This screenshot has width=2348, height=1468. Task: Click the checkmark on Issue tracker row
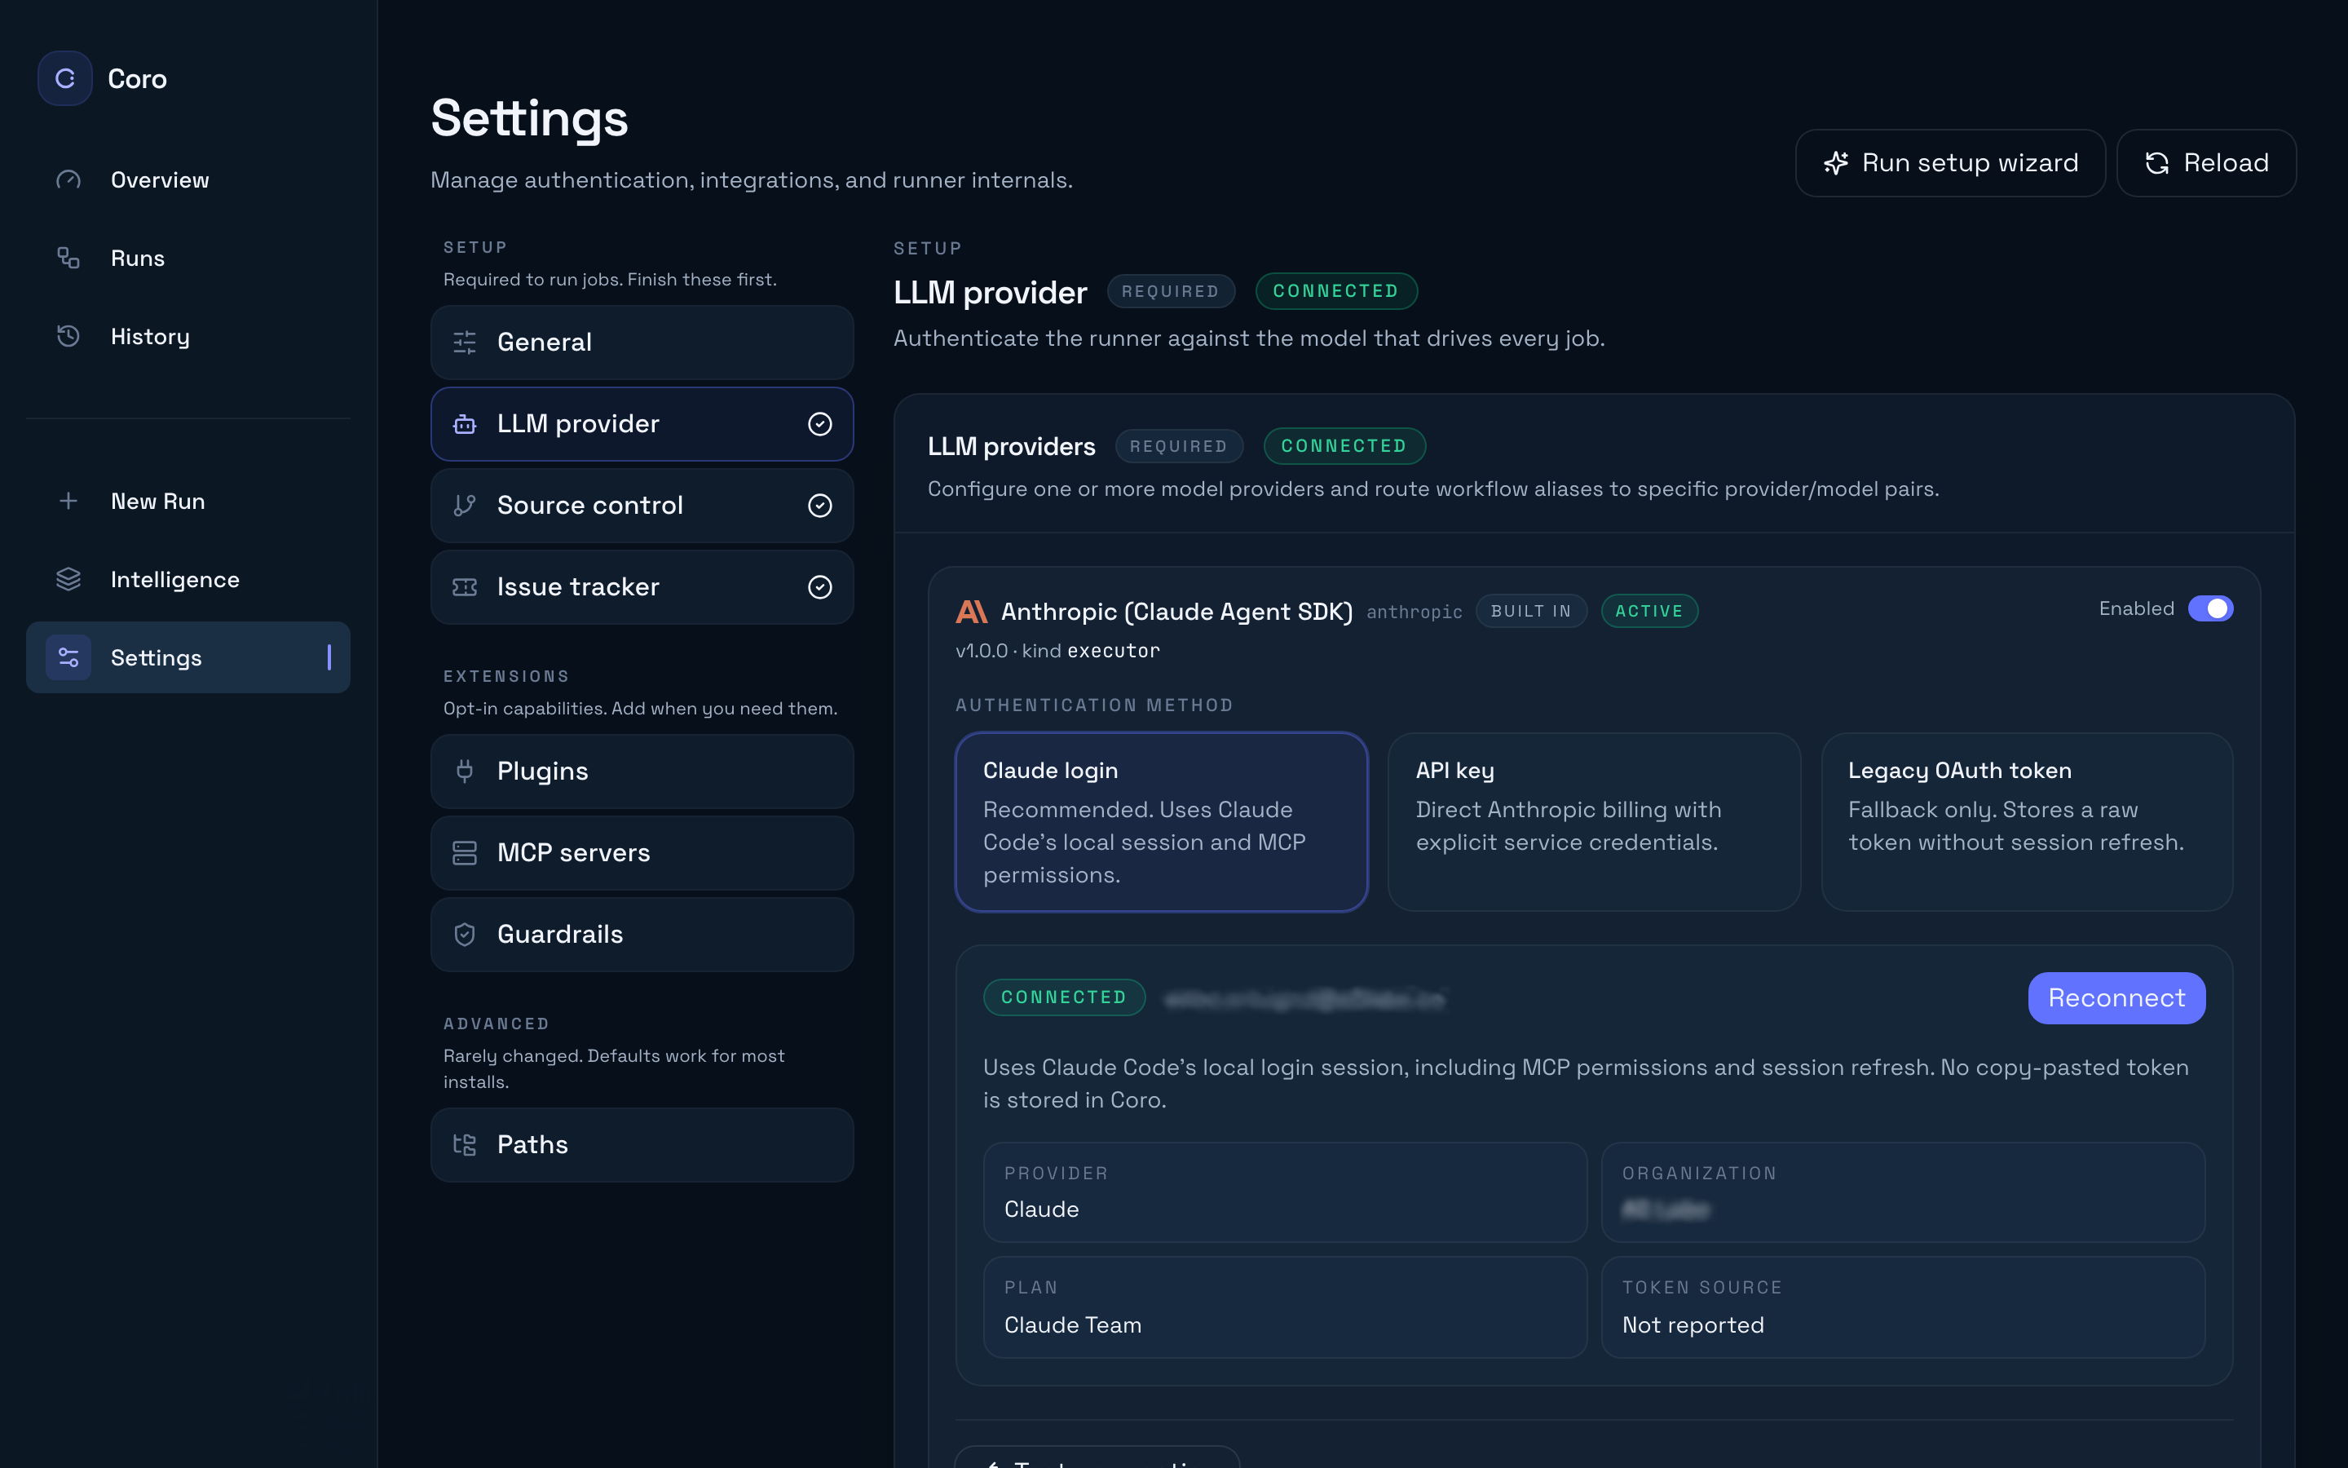(x=820, y=587)
